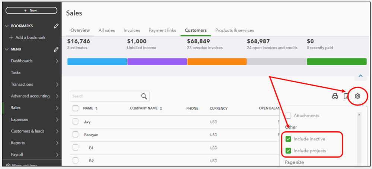Click into the customer search field

coord(104,96)
